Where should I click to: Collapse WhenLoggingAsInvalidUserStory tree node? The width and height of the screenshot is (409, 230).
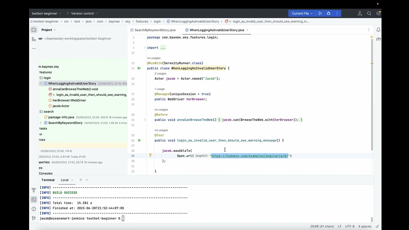click(x=41, y=84)
